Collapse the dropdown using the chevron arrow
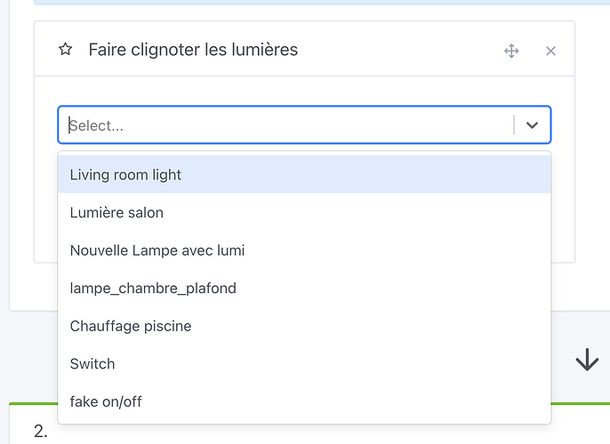The height and width of the screenshot is (444, 610). (x=532, y=125)
